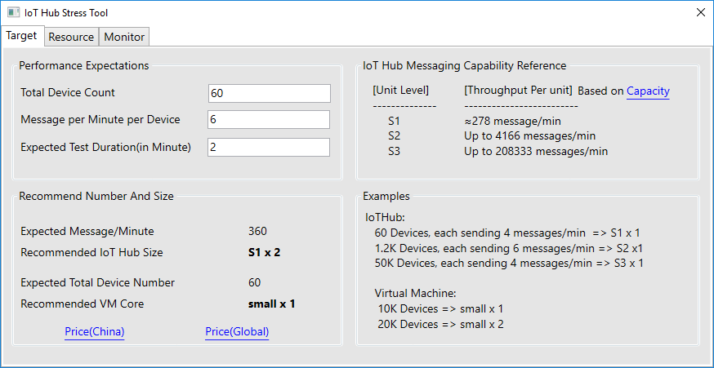714x368 pixels.
Task: Click the 'Virtual Machine:' heading text
Action: coord(415,292)
